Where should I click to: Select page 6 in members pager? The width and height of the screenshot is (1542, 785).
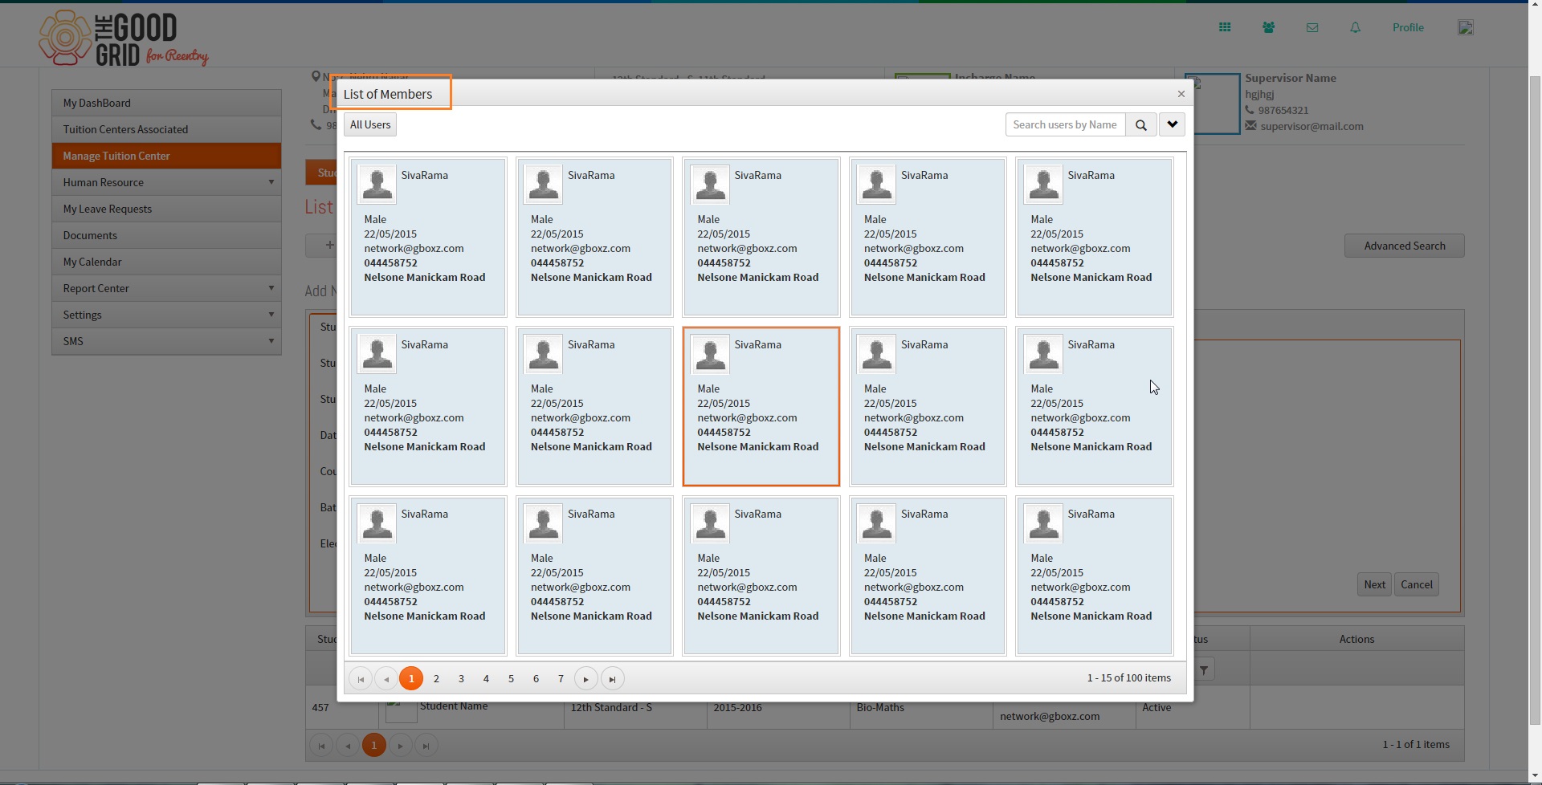536,678
